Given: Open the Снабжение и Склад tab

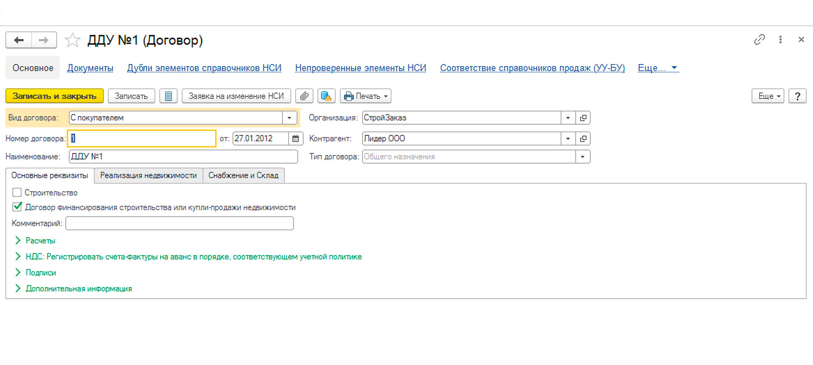Looking at the screenshot, I should click(243, 176).
